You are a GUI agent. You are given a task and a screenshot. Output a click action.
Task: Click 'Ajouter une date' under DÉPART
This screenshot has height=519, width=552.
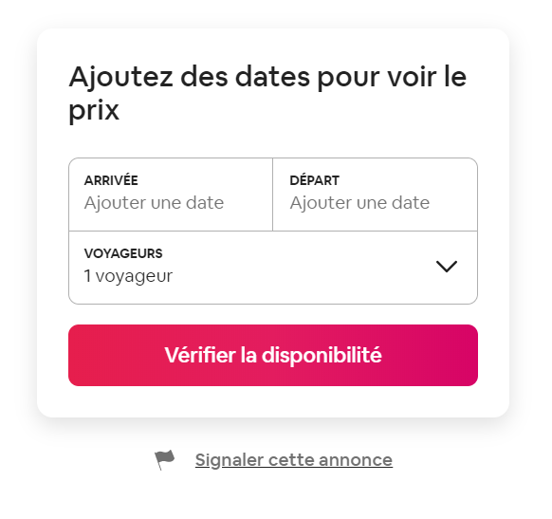coord(359,203)
